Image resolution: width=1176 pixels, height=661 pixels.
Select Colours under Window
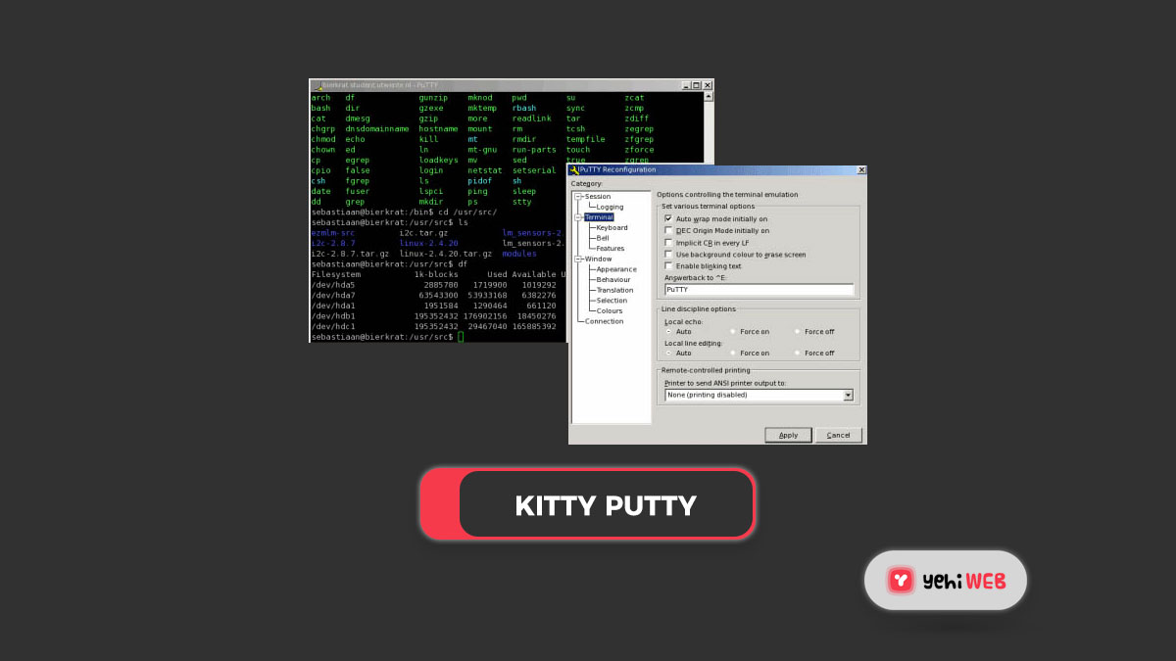pyautogui.click(x=609, y=311)
